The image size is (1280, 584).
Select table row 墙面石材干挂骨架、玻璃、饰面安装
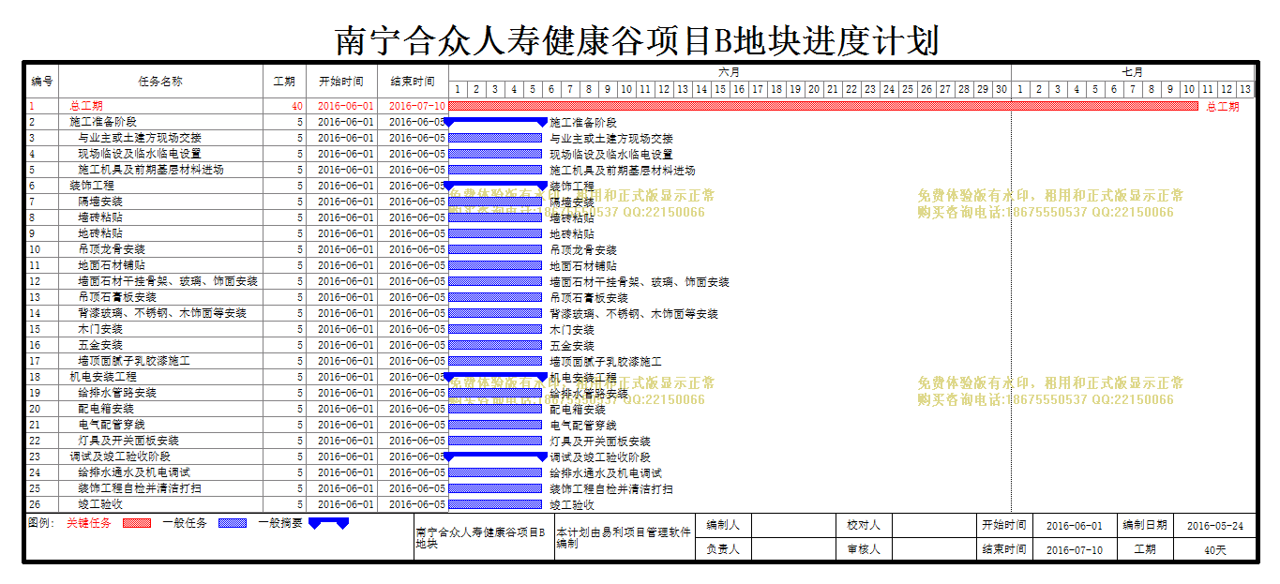click(168, 281)
